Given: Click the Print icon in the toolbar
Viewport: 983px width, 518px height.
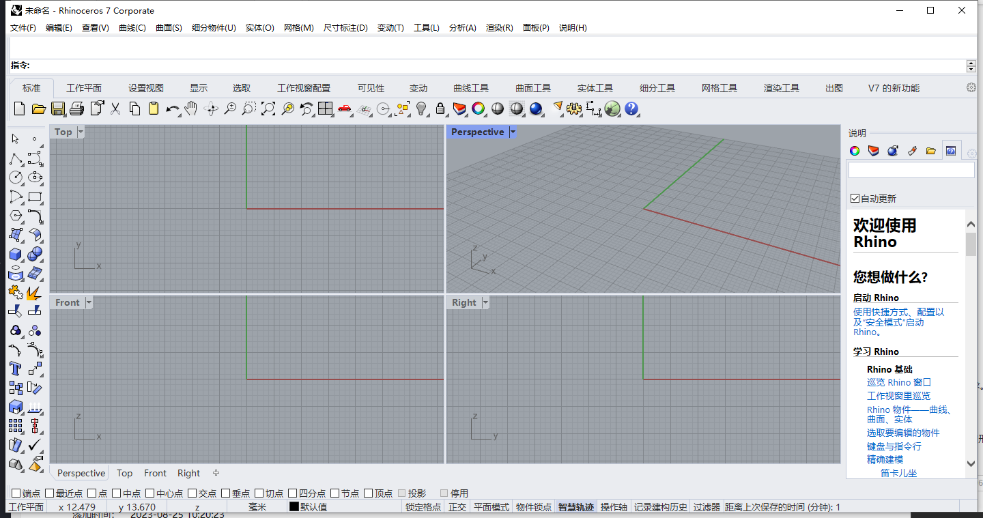Looking at the screenshot, I should coord(76,109).
